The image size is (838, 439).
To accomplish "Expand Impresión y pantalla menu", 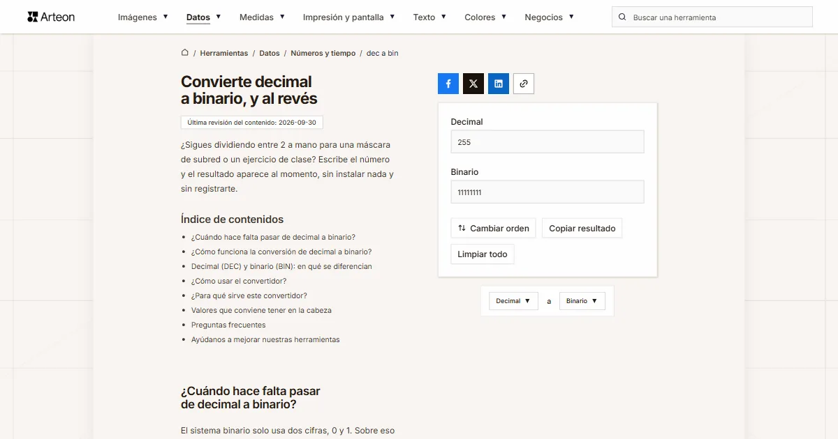I will click(x=349, y=17).
